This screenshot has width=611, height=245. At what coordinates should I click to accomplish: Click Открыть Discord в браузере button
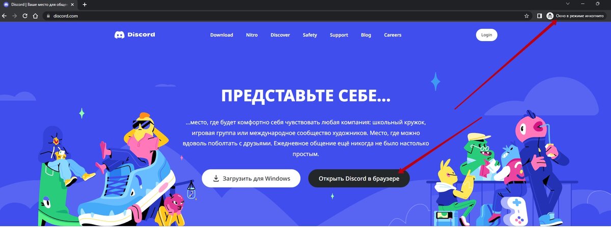point(359,179)
